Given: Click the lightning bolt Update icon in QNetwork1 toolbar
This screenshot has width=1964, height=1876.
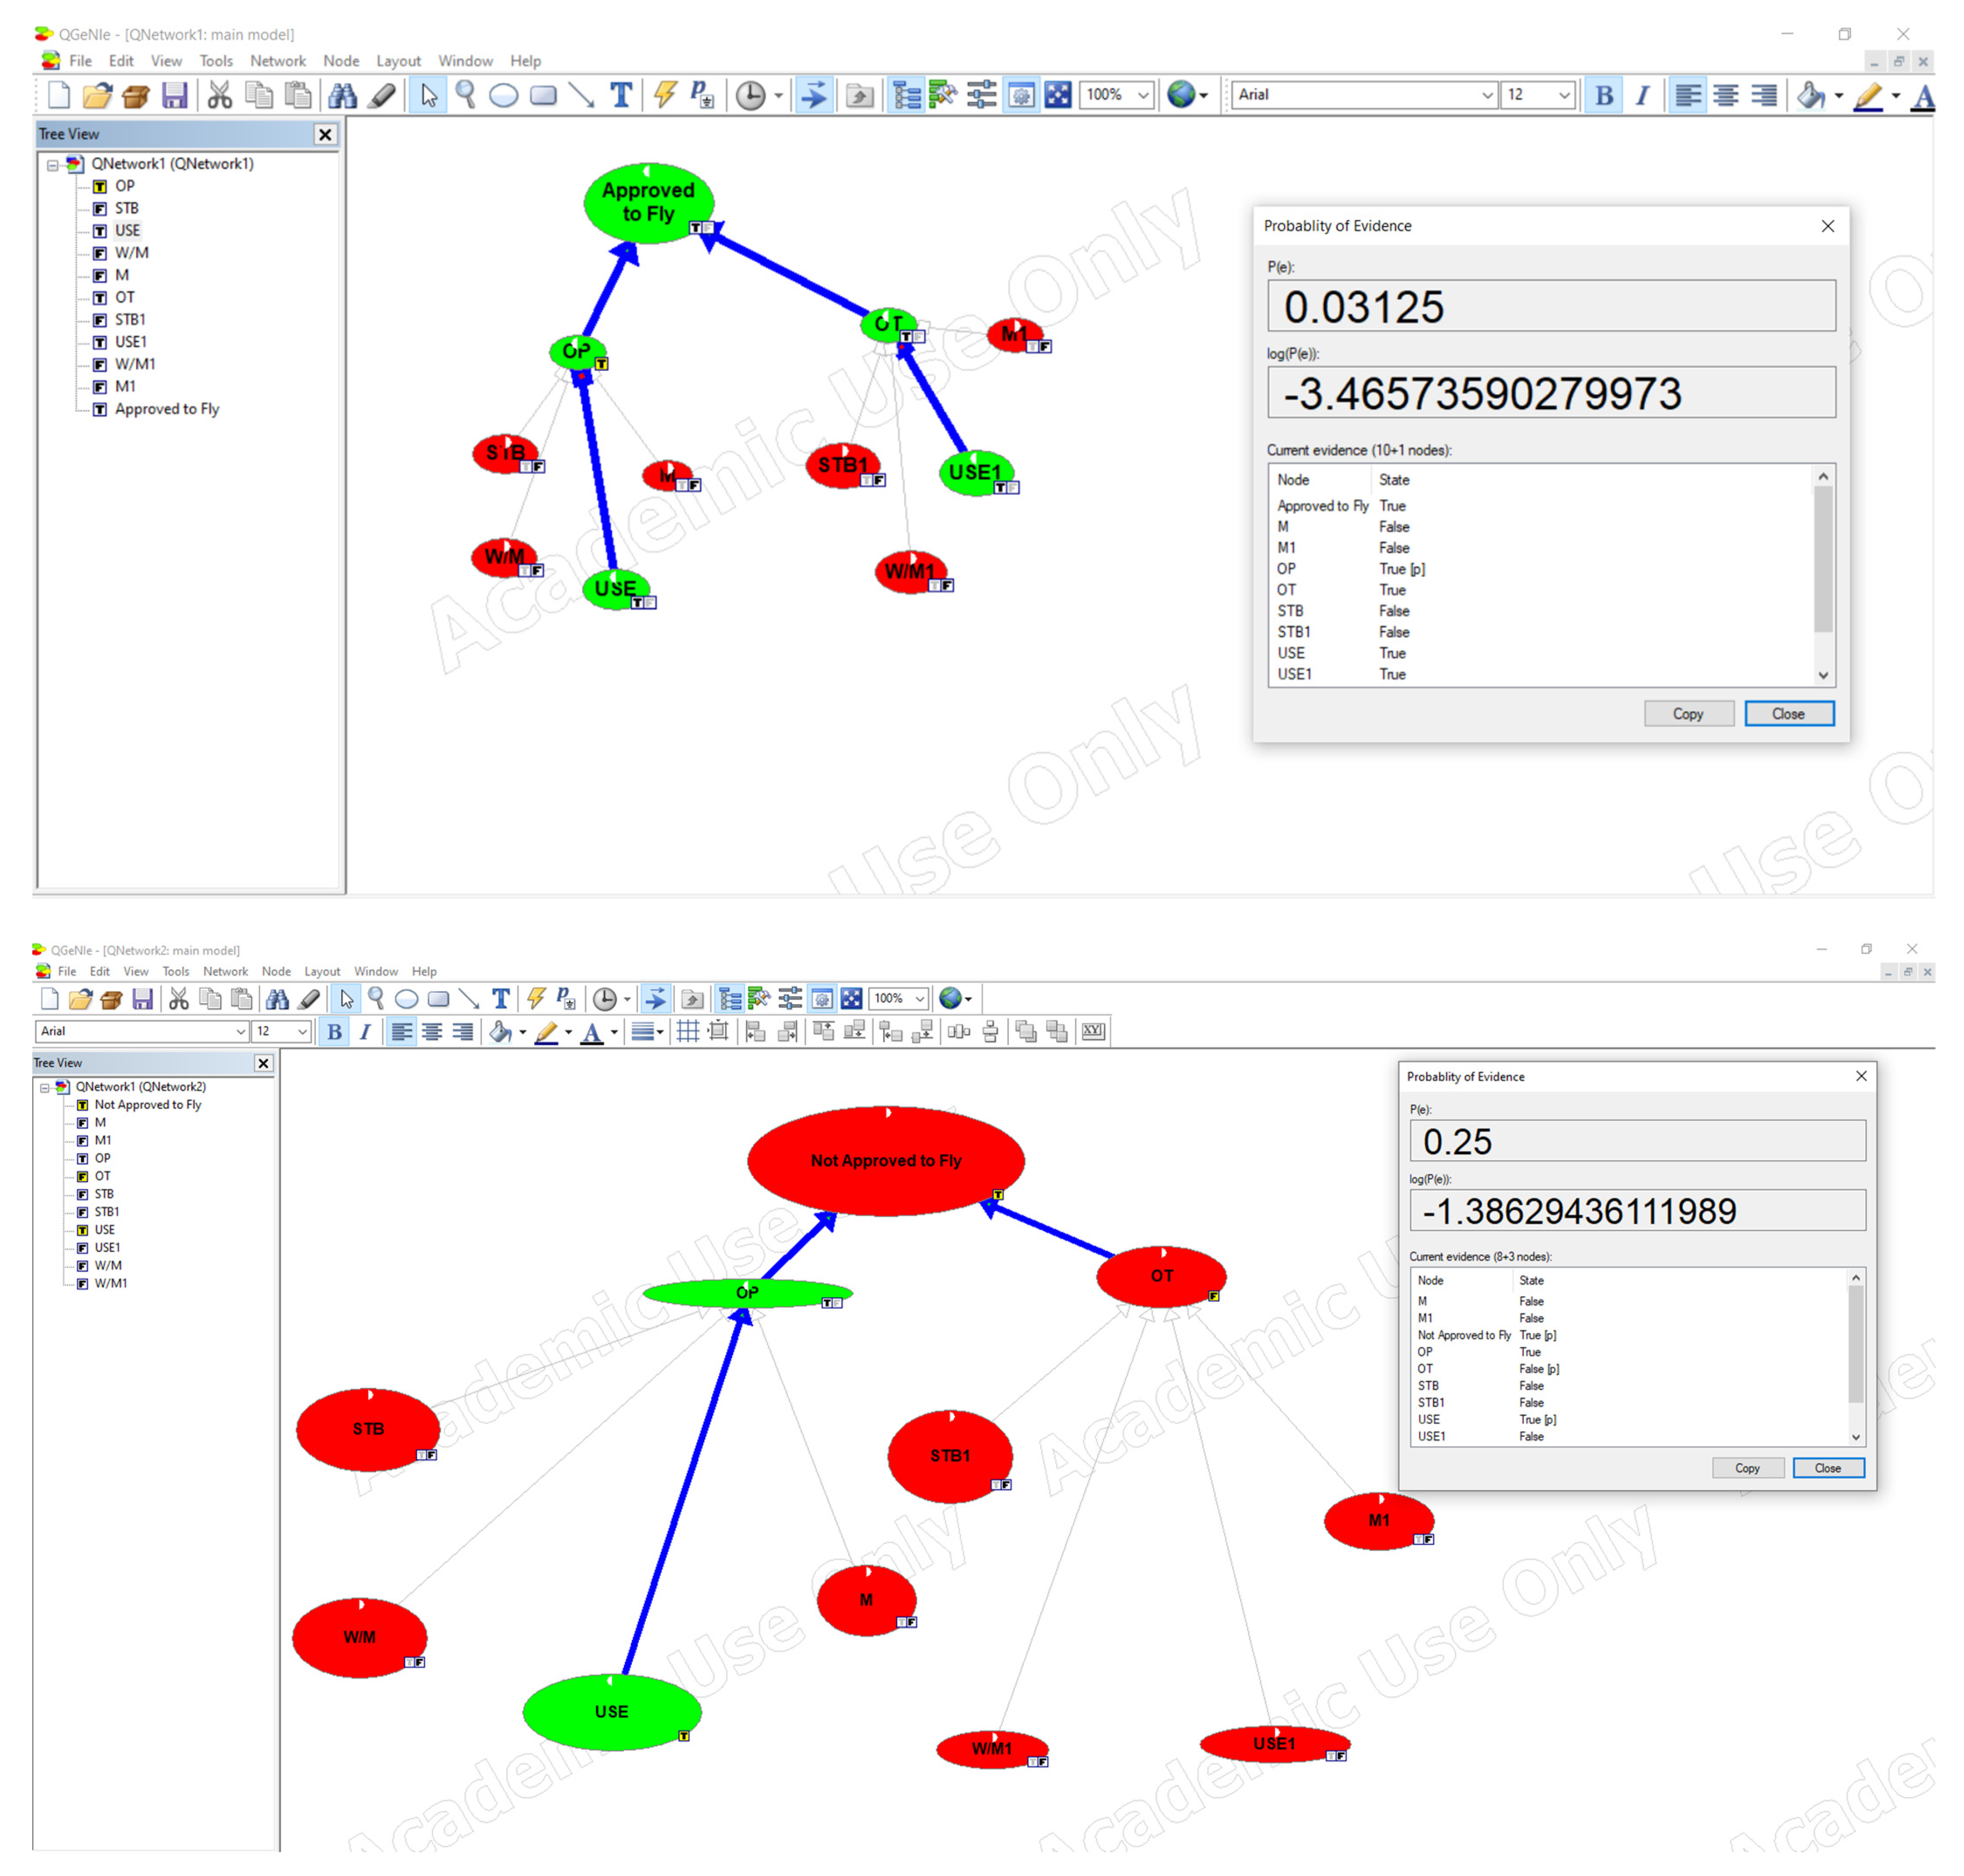Looking at the screenshot, I should (665, 95).
